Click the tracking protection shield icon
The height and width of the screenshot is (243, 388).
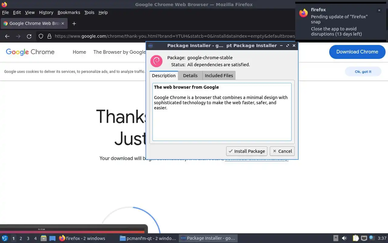[x=41, y=36]
